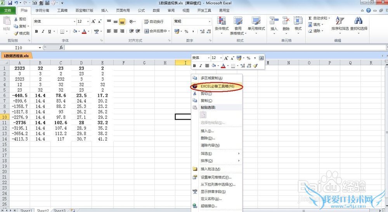Toggle bottom align in the ribbon
Screen dimensions: 388x212
(122, 21)
